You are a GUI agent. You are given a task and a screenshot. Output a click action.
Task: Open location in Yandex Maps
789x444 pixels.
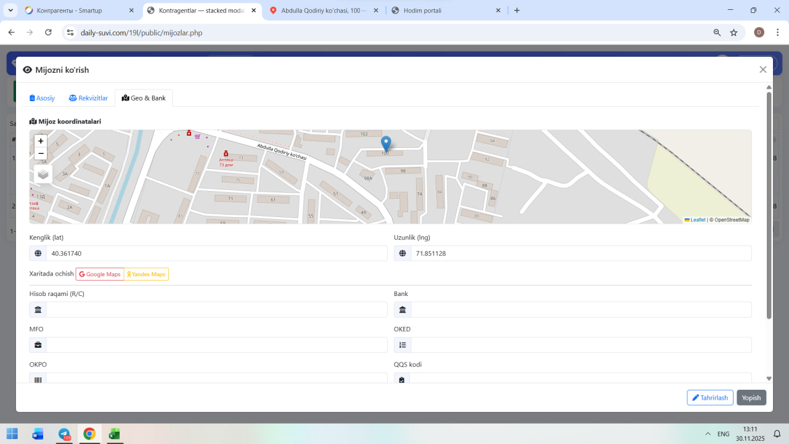pos(146,274)
